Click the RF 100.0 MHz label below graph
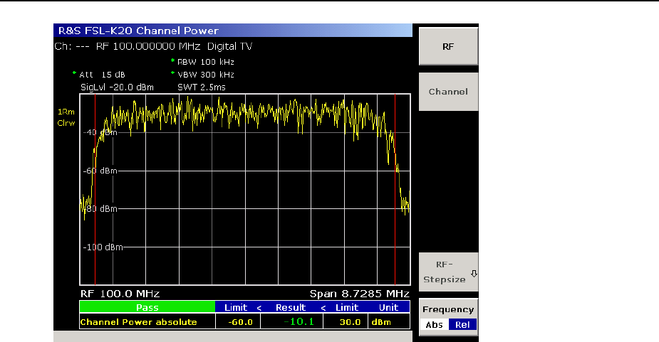659x342 pixels. [120, 294]
